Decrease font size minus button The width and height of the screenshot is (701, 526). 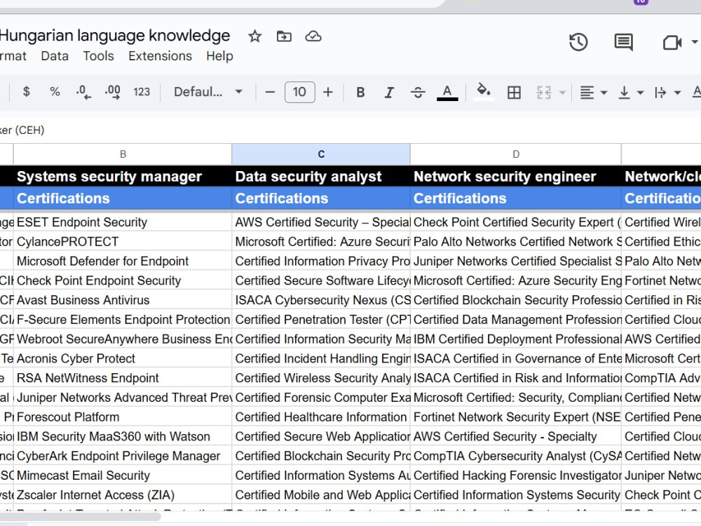click(270, 92)
